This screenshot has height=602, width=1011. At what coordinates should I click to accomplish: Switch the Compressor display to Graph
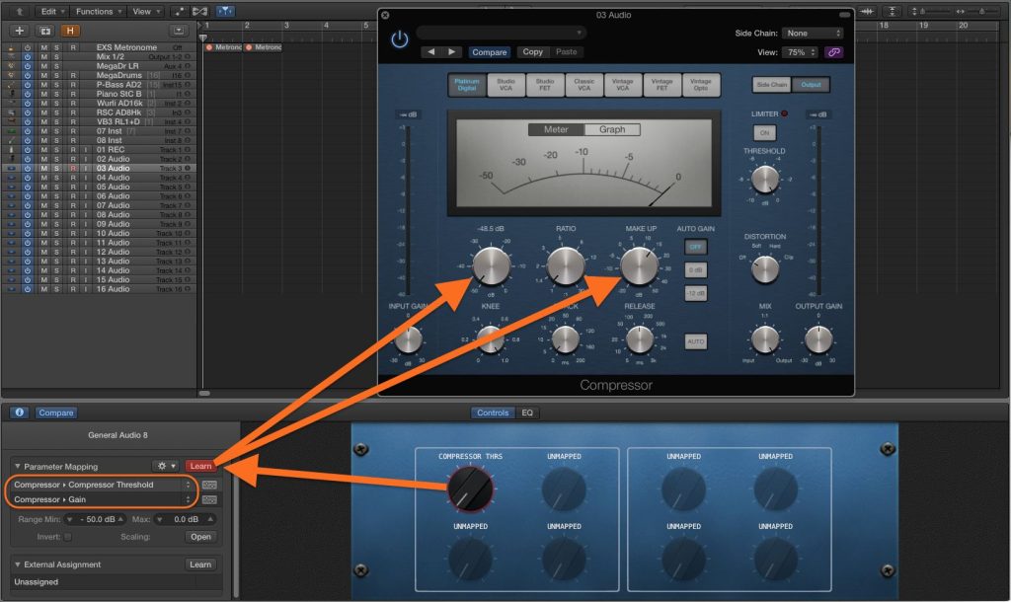pos(612,129)
